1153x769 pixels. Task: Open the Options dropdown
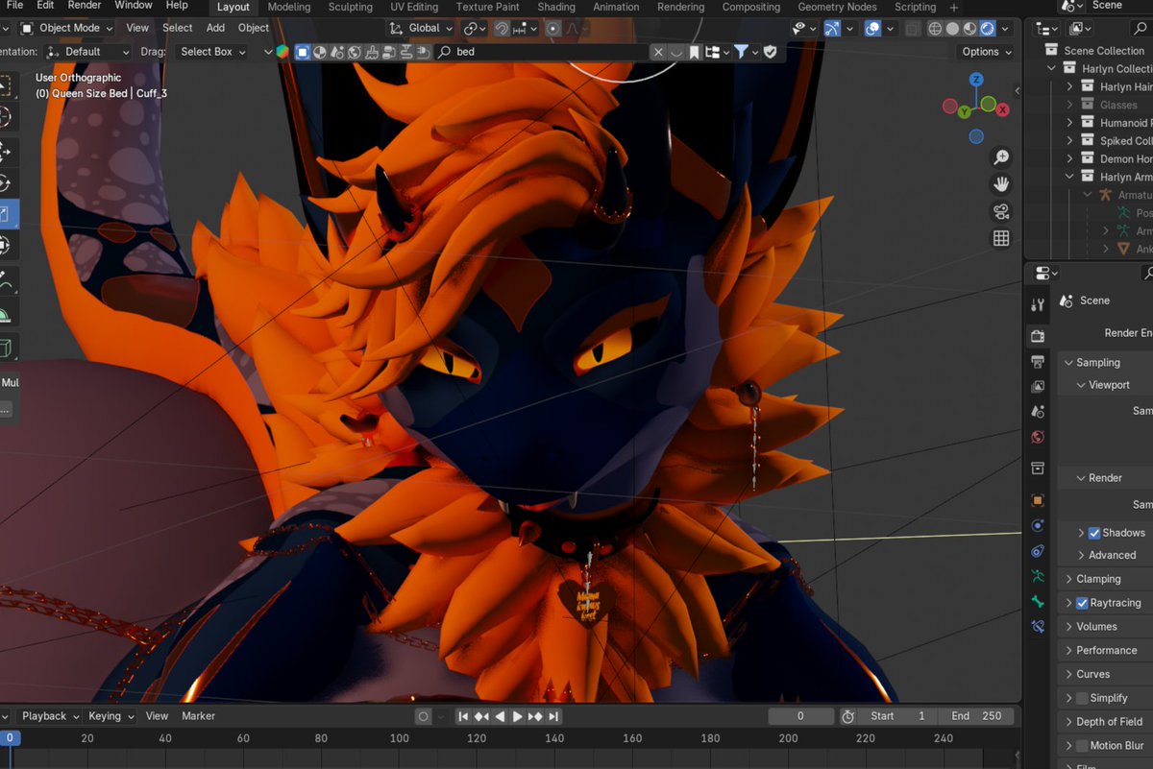click(987, 52)
